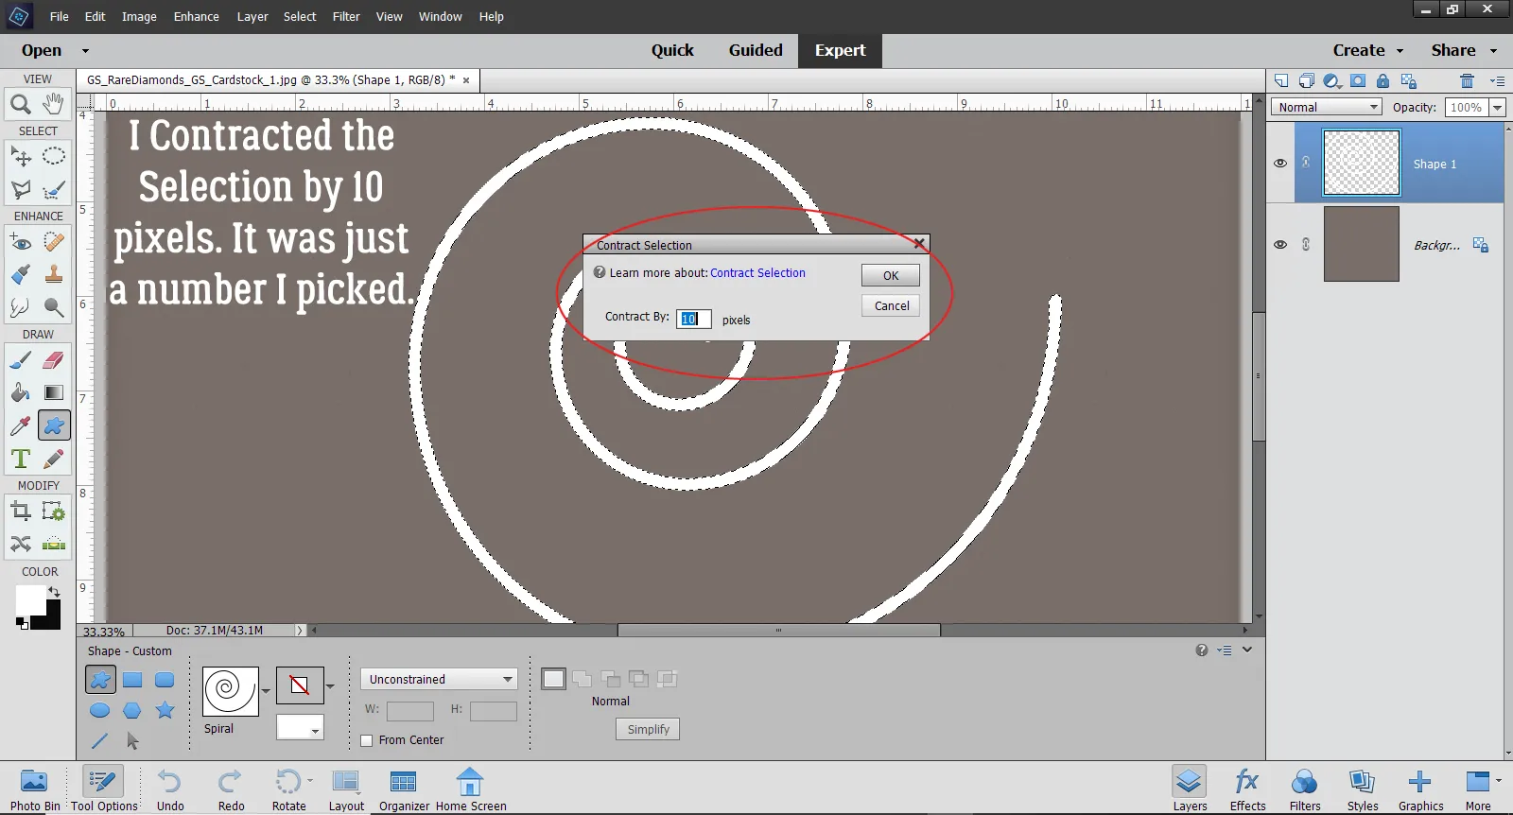Enable the From Center checkbox
Viewport: 1513px width, 815px height.
coord(367,740)
